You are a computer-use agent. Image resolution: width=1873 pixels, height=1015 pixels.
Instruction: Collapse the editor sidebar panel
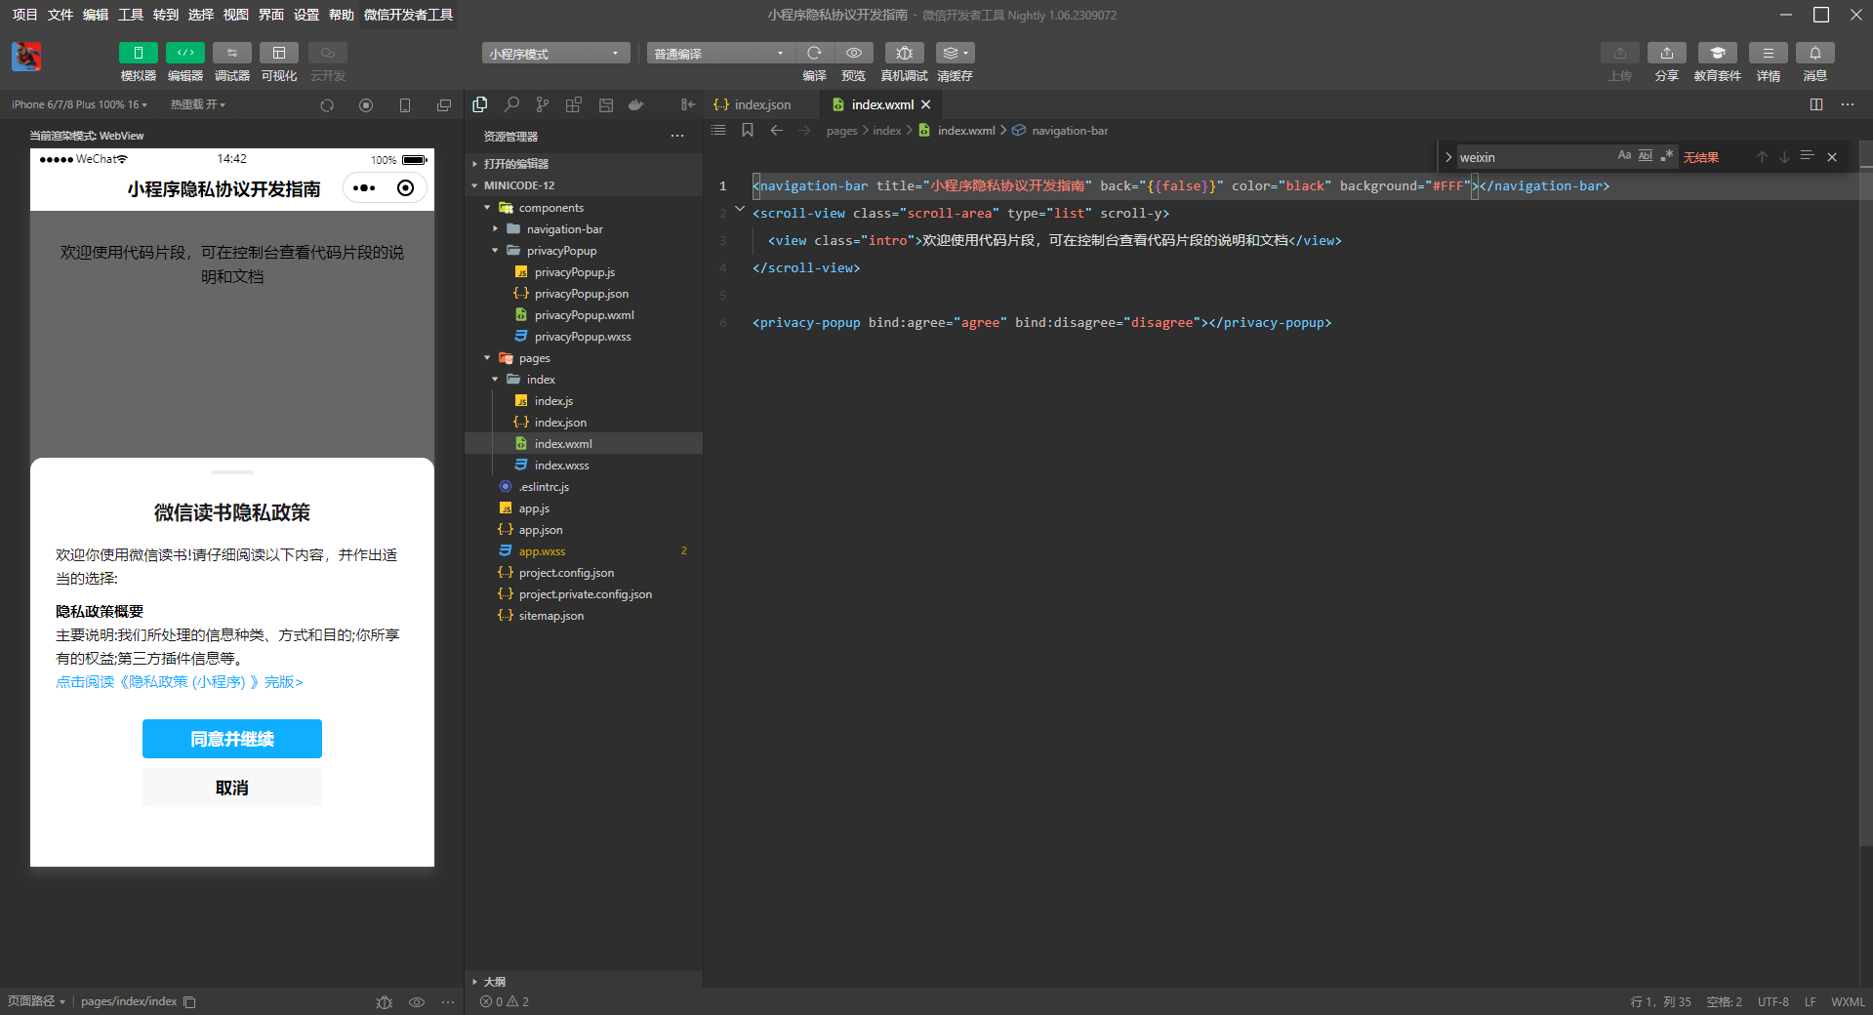click(688, 104)
